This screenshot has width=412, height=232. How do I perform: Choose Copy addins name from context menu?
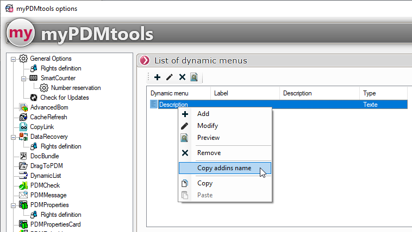(x=224, y=168)
